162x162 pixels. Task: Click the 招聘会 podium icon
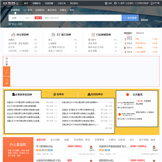[x=54, y=94]
